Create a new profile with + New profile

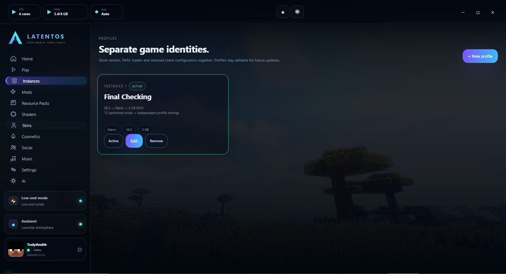click(480, 56)
